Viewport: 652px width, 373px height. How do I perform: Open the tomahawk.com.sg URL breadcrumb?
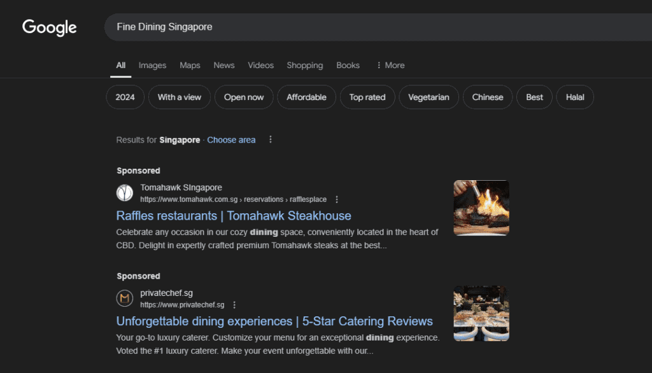233,199
